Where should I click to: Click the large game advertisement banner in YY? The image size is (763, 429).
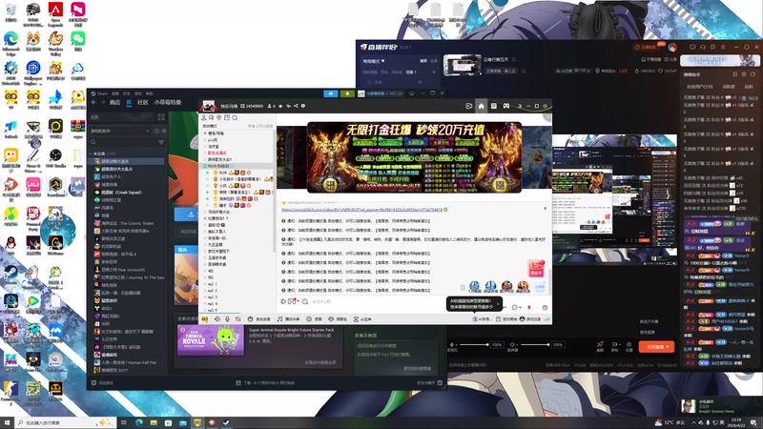414,157
